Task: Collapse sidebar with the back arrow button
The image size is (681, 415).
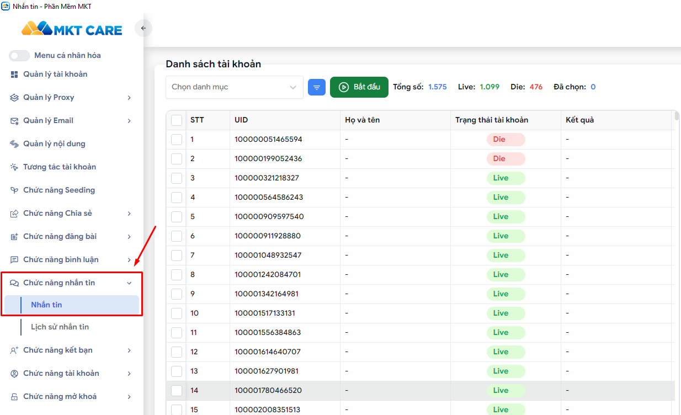Action: tap(143, 28)
